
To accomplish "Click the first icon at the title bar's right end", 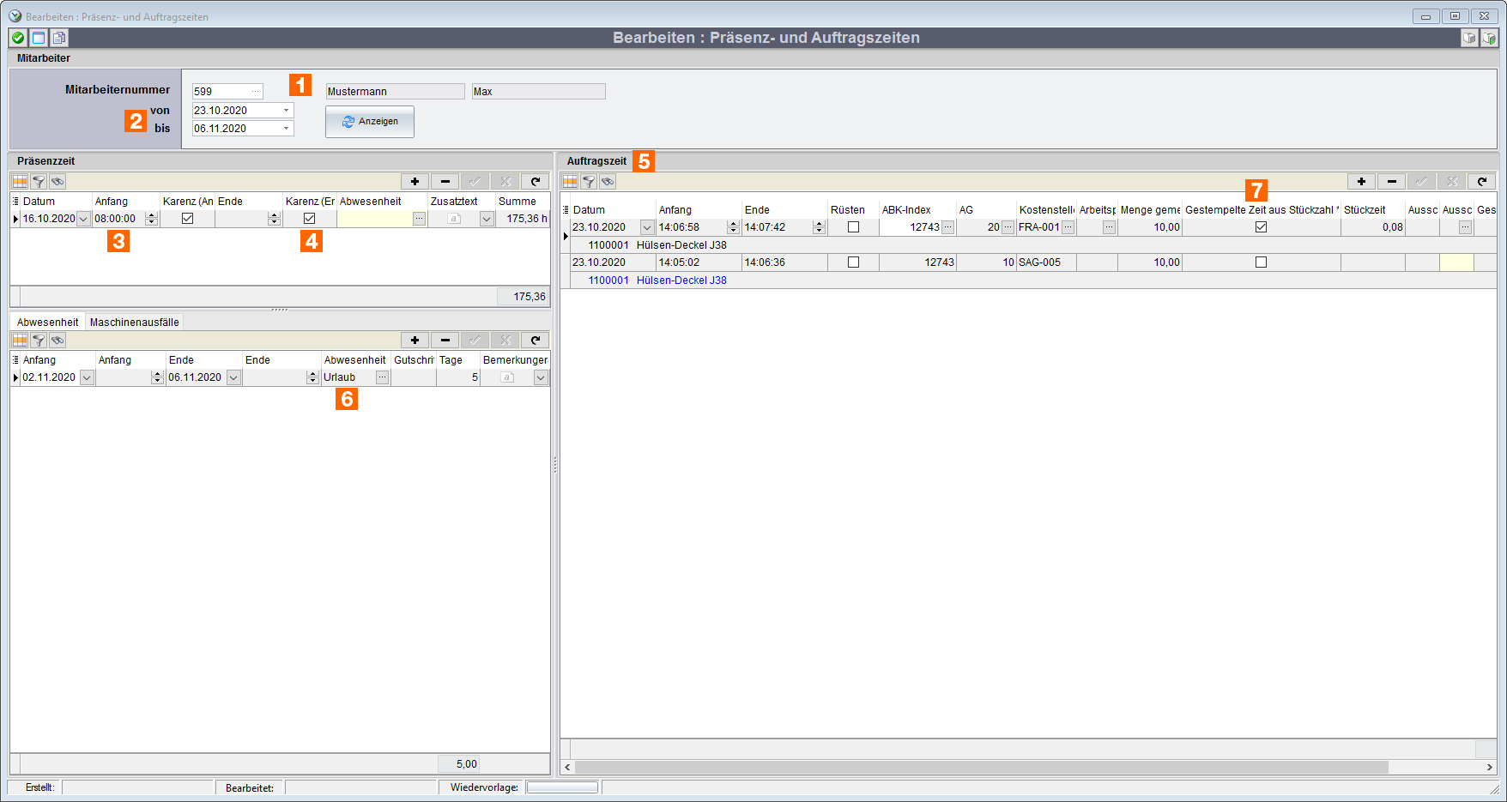I will pos(1469,38).
